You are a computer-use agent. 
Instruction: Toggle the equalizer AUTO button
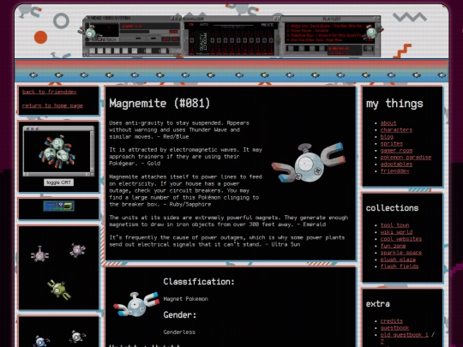tap(204, 25)
